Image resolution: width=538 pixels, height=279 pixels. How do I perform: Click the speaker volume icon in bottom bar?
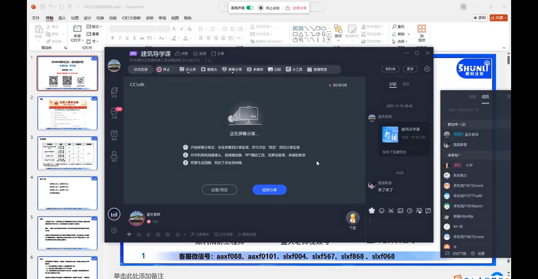tap(139, 234)
